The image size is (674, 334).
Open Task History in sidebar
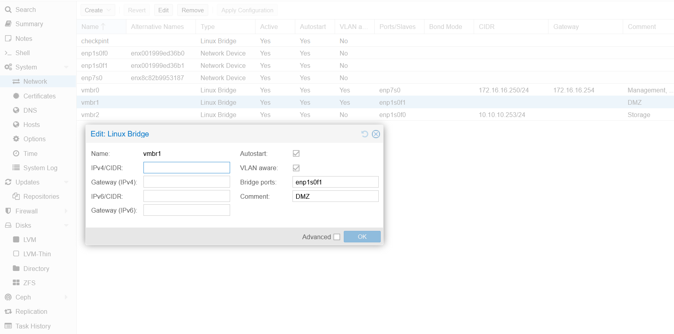point(33,326)
